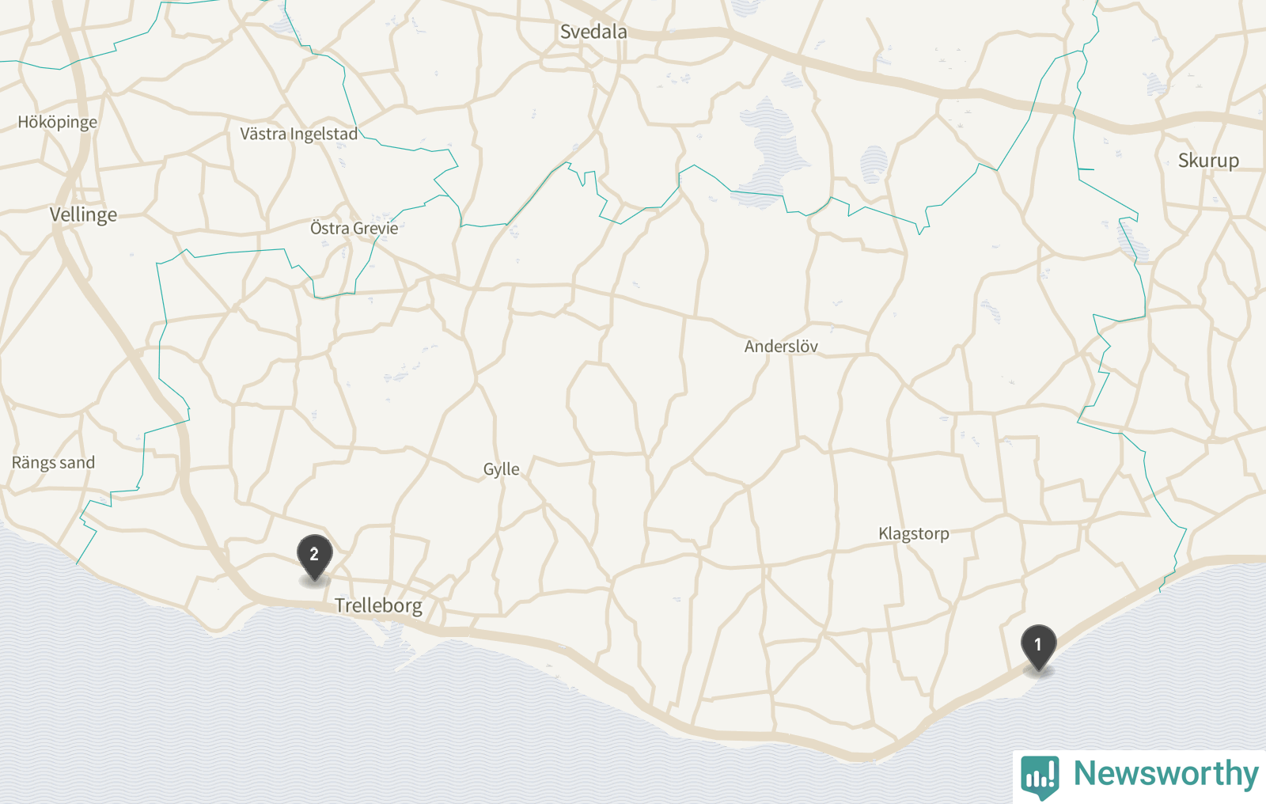Viewport: 1266px width, 804px height.
Task: Click the Östra Grevie label
Action: [x=354, y=229]
